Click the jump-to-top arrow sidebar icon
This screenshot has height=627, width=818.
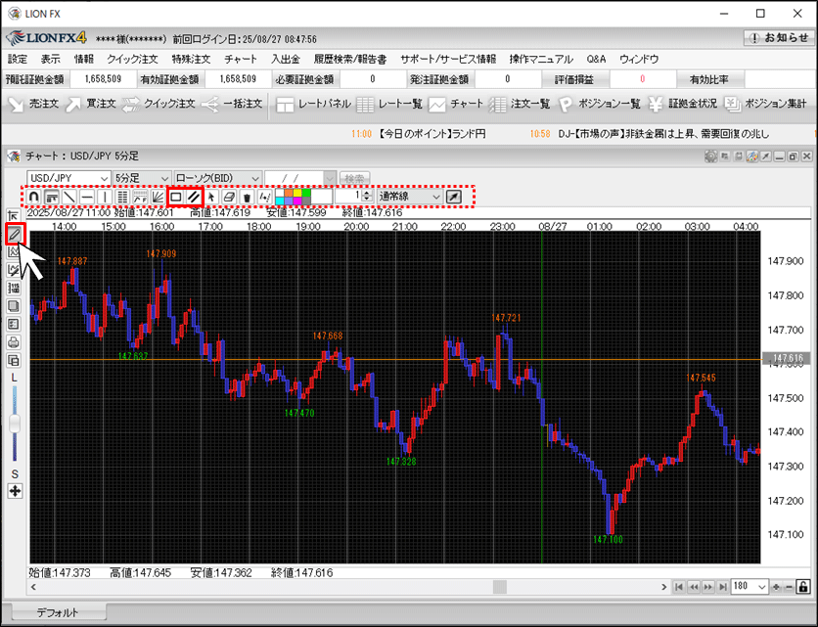coord(14,215)
